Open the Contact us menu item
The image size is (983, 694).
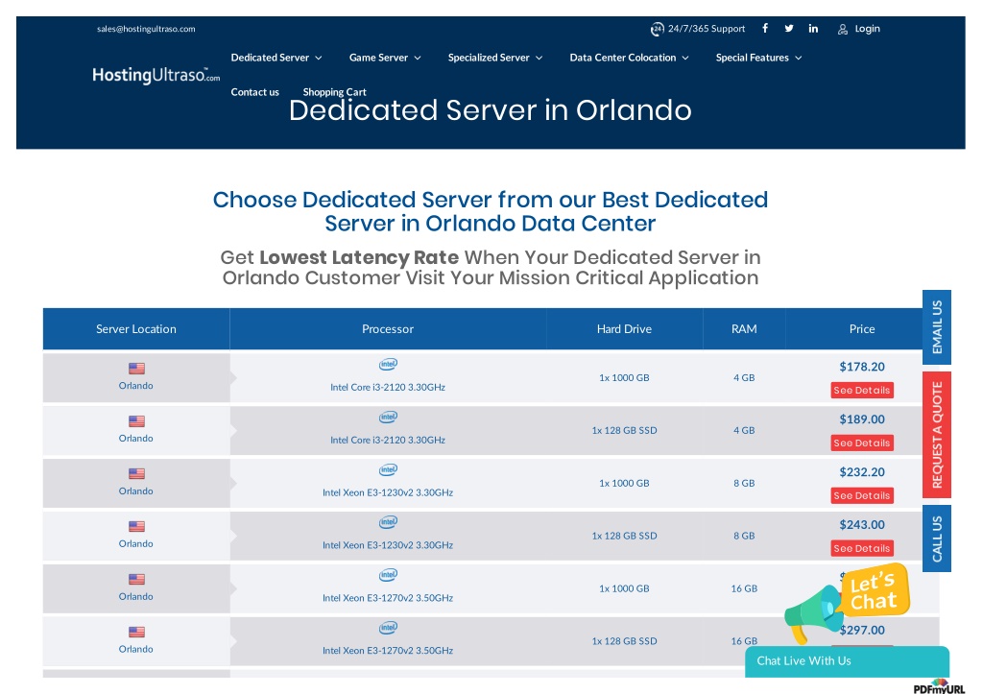click(255, 92)
